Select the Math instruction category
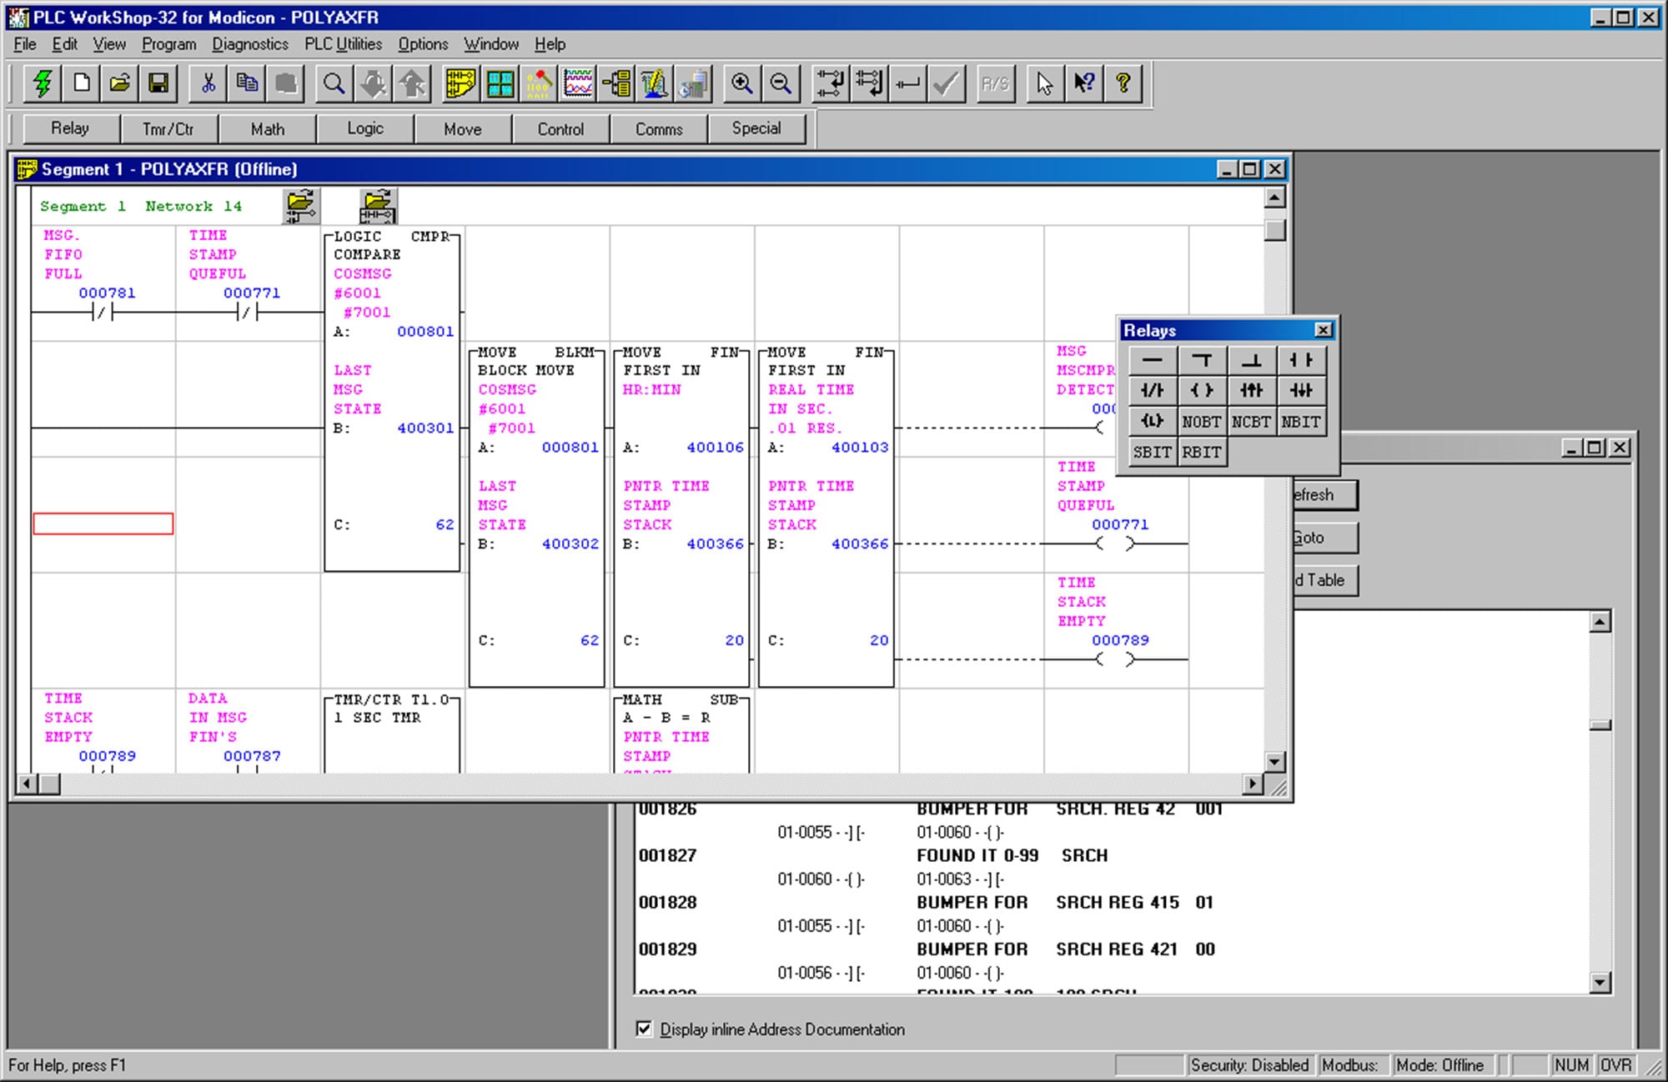The height and width of the screenshot is (1082, 1668). point(267,128)
